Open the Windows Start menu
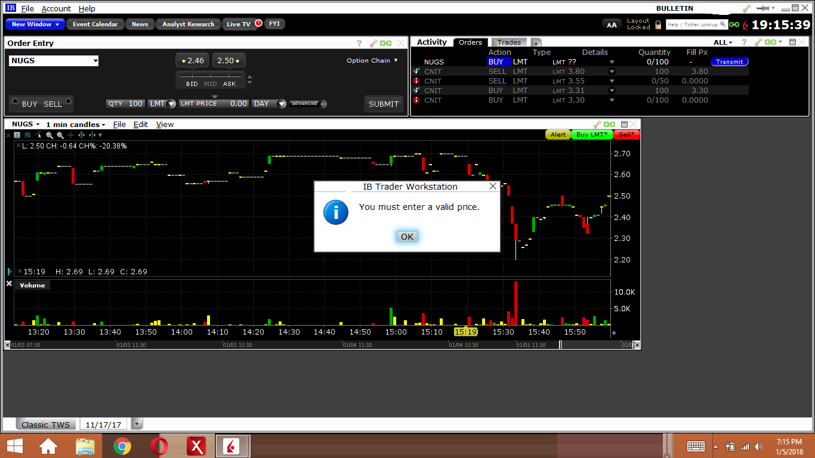 point(14,445)
